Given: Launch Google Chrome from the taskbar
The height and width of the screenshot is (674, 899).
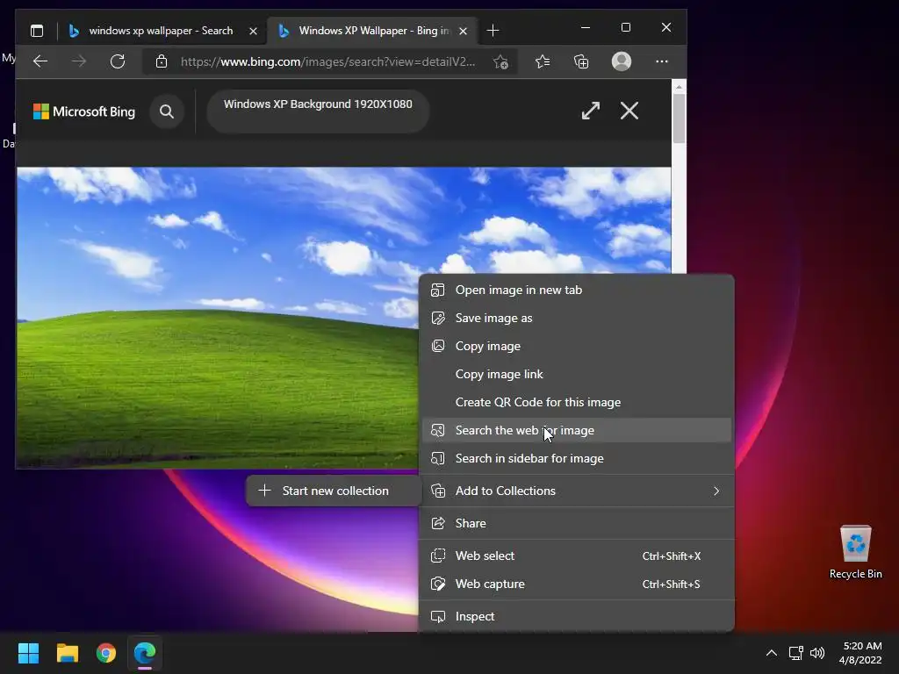Looking at the screenshot, I should click(x=106, y=653).
